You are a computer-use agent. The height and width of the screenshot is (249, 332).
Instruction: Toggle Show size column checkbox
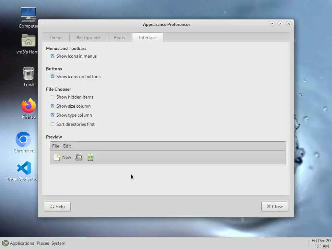point(53,106)
